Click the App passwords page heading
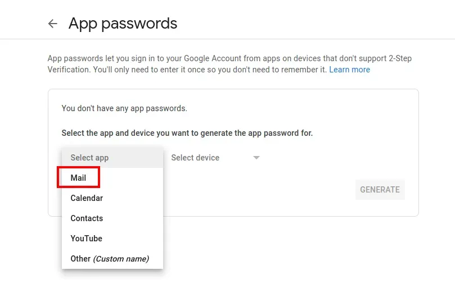Image resolution: width=455 pixels, height=284 pixels. coord(123,24)
